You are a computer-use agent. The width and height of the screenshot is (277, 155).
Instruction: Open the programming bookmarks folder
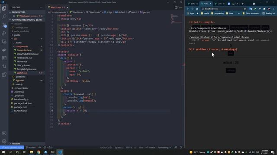point(217,13)
